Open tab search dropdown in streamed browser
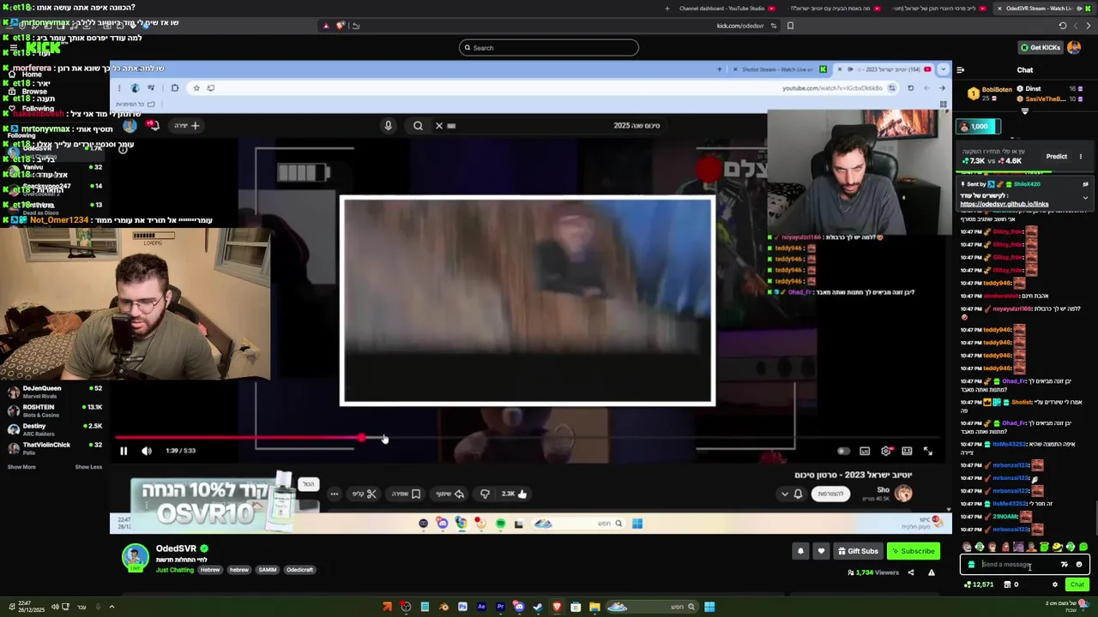 tap(944, 69)
